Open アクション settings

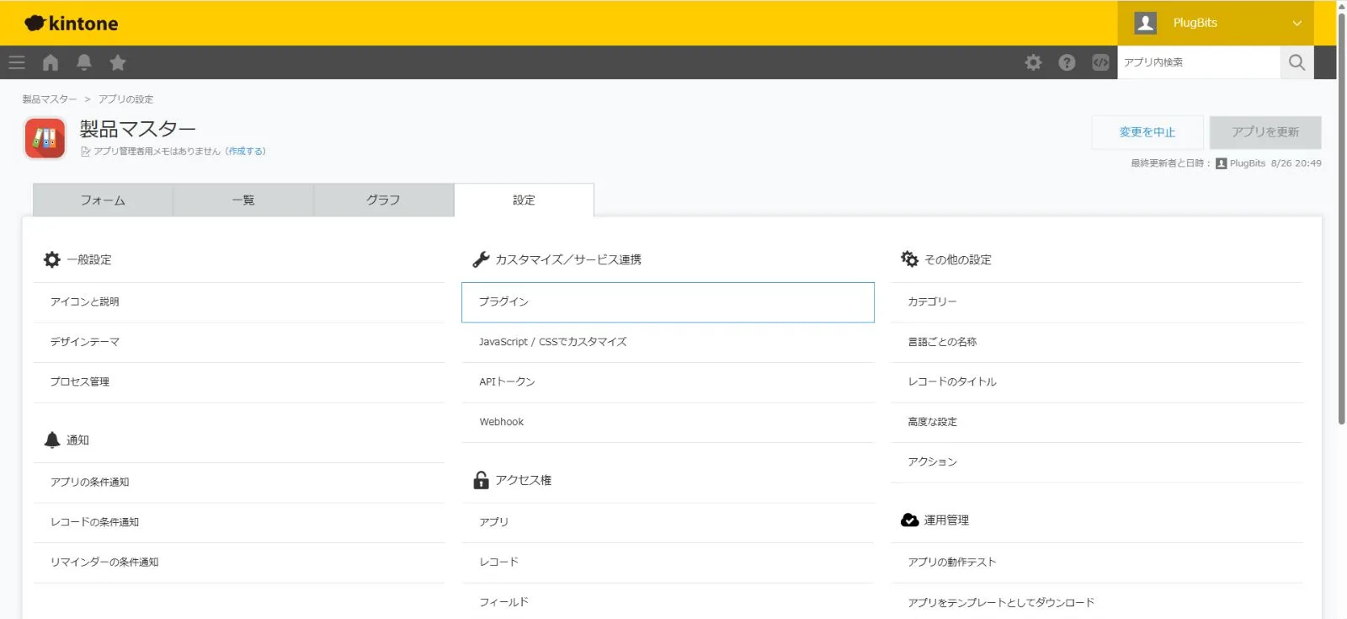point(1097,462)
